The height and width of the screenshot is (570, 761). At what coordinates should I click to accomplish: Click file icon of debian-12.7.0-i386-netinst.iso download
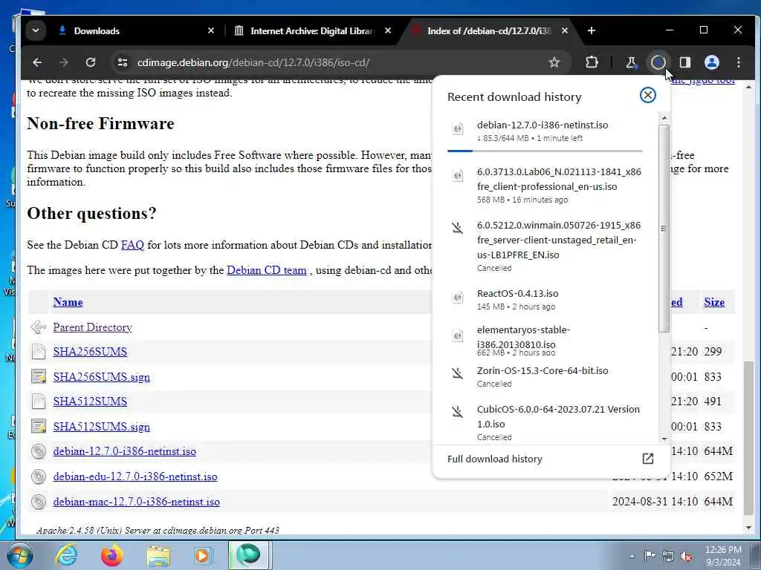point(457,128)
